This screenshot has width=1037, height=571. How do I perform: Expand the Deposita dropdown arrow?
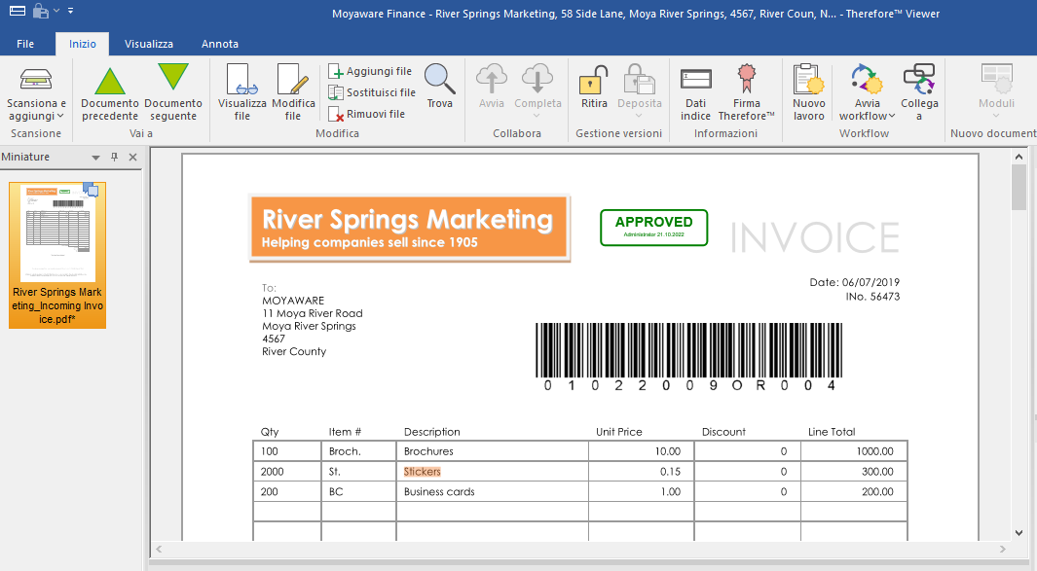[640, 117]
